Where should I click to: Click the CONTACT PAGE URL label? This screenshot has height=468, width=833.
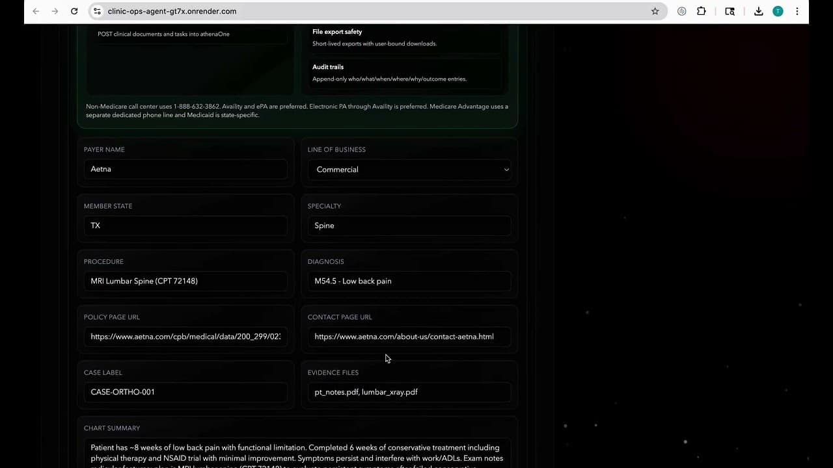[x=340, y=317]
